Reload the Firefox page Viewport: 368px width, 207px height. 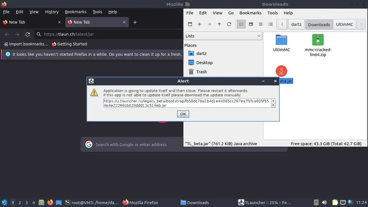pyautogui.click(x=28, y=34)
